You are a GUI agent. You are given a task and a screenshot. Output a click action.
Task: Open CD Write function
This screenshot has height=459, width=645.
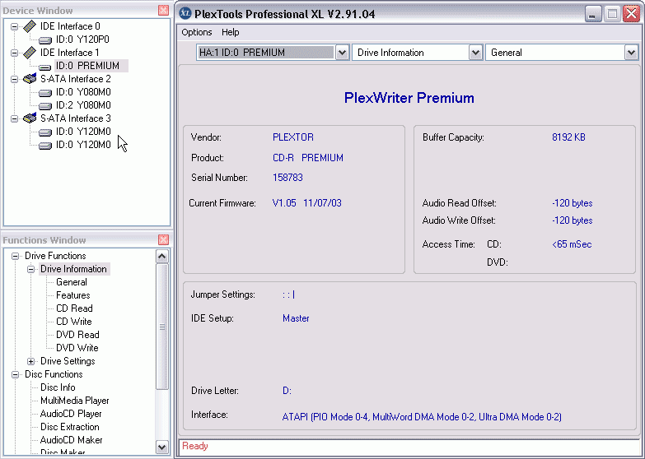pos(73,322)
